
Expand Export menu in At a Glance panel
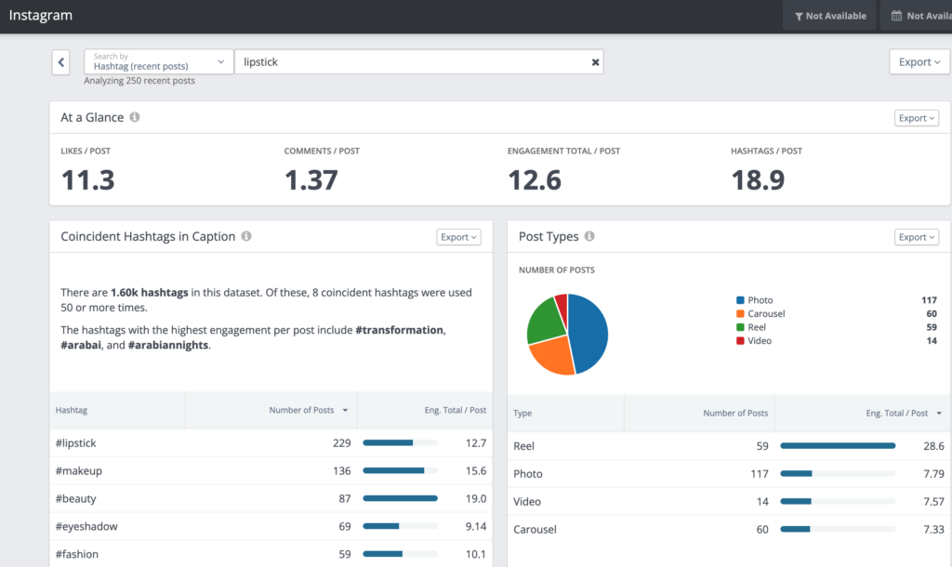coord(916,118)
